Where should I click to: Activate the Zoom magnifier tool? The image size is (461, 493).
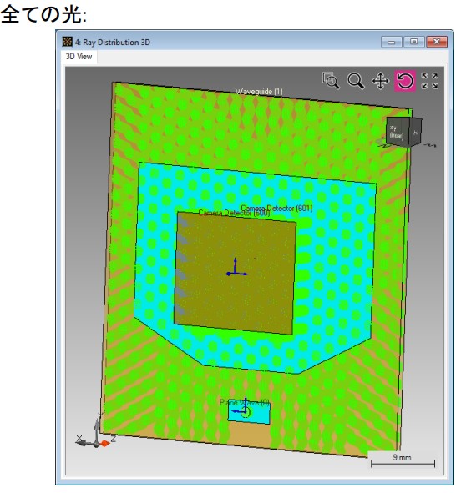click(x=356, y=81)
